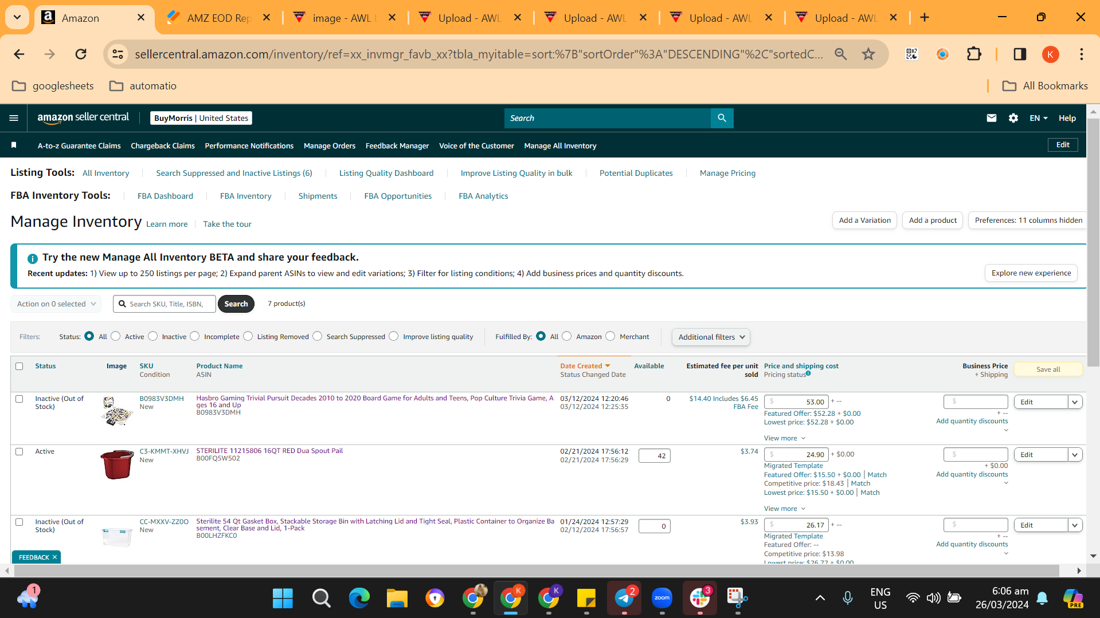The height and width of the screenshot is (618, 1100).
Task: Click the Add a Variation button
Action: pyautogui.click(x=864, y=221)
